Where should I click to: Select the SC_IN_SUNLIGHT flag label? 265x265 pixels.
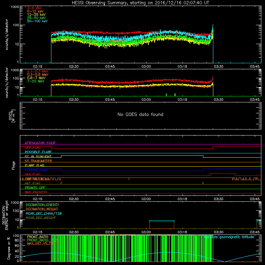[x=38, y=156]
